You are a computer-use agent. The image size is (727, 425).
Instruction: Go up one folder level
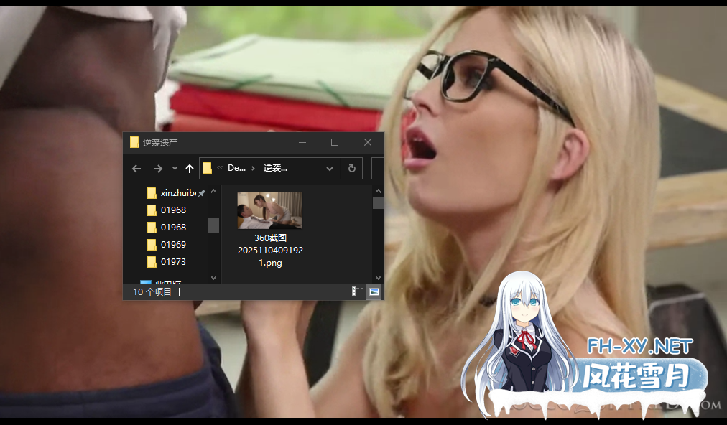(190, 169)
